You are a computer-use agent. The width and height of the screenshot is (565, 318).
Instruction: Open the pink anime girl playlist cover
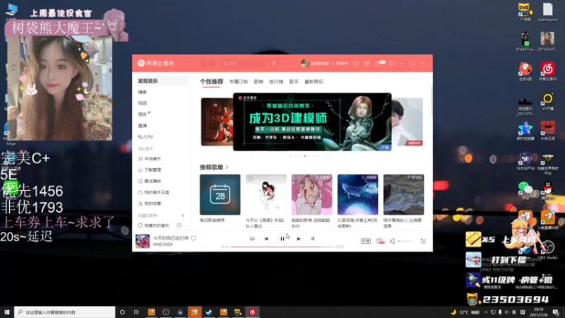pos(311,194)
